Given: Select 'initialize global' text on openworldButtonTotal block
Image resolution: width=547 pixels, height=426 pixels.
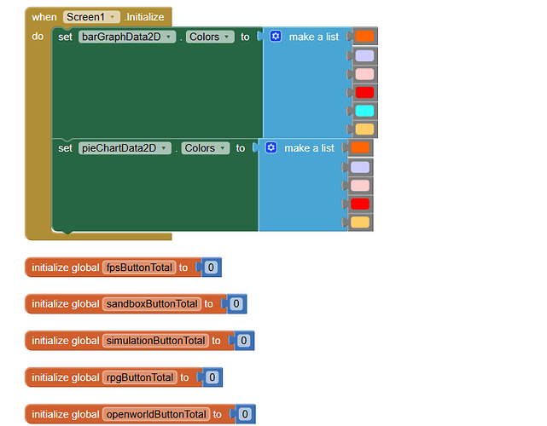Looking at the screenshot, I should point(66,414).
